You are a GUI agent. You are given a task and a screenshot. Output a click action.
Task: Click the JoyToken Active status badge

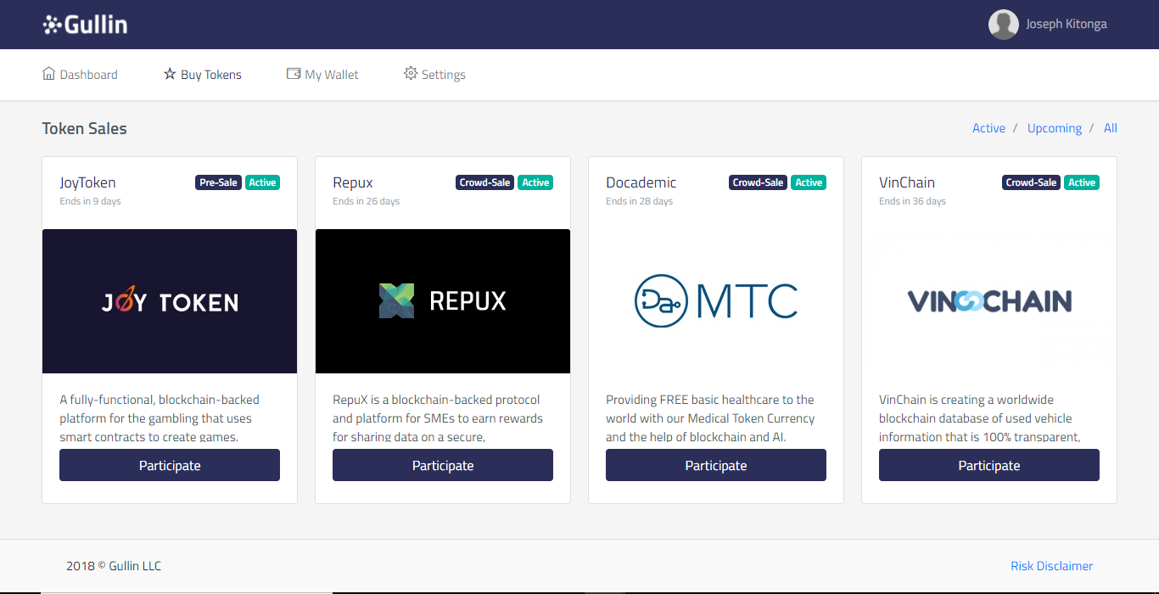coord(262,182)
